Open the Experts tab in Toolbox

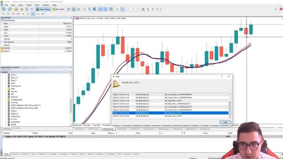coord(127,154)
